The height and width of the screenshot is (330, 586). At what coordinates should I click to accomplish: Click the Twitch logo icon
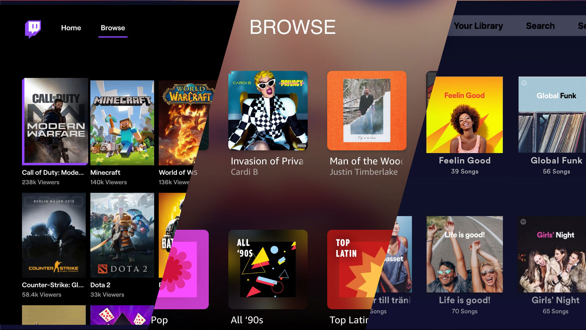[33, 28]
